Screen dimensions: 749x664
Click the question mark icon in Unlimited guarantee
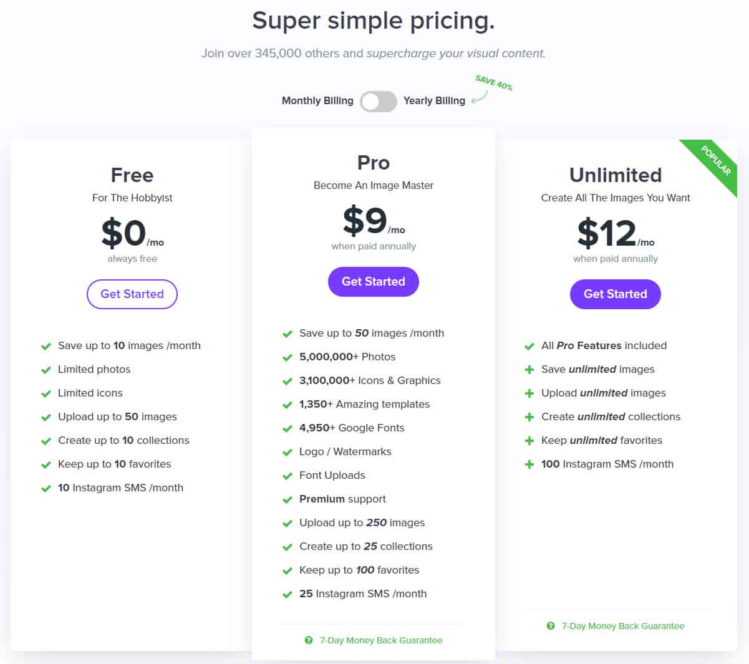click(551, 626)
